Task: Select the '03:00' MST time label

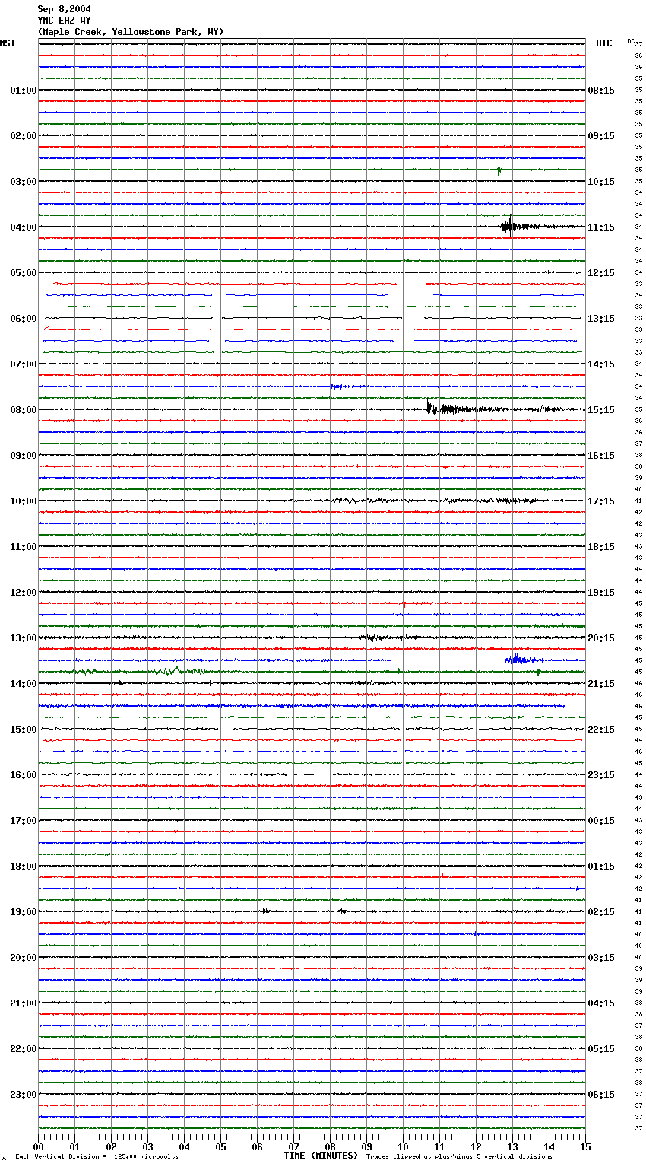Action: click(24, 182)
